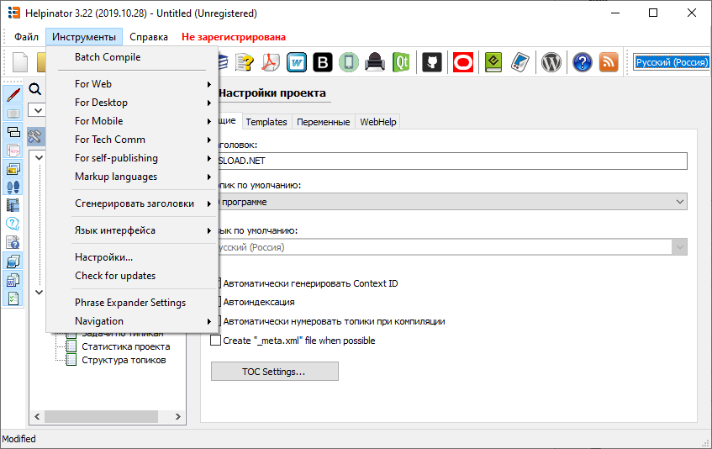Click the Qt Help compile icon
The width and height of the screenshot is (712, 449).
click(402, 62)
